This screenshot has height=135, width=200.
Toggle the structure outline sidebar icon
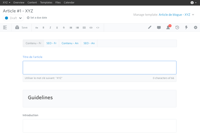(x=5, y=27)
